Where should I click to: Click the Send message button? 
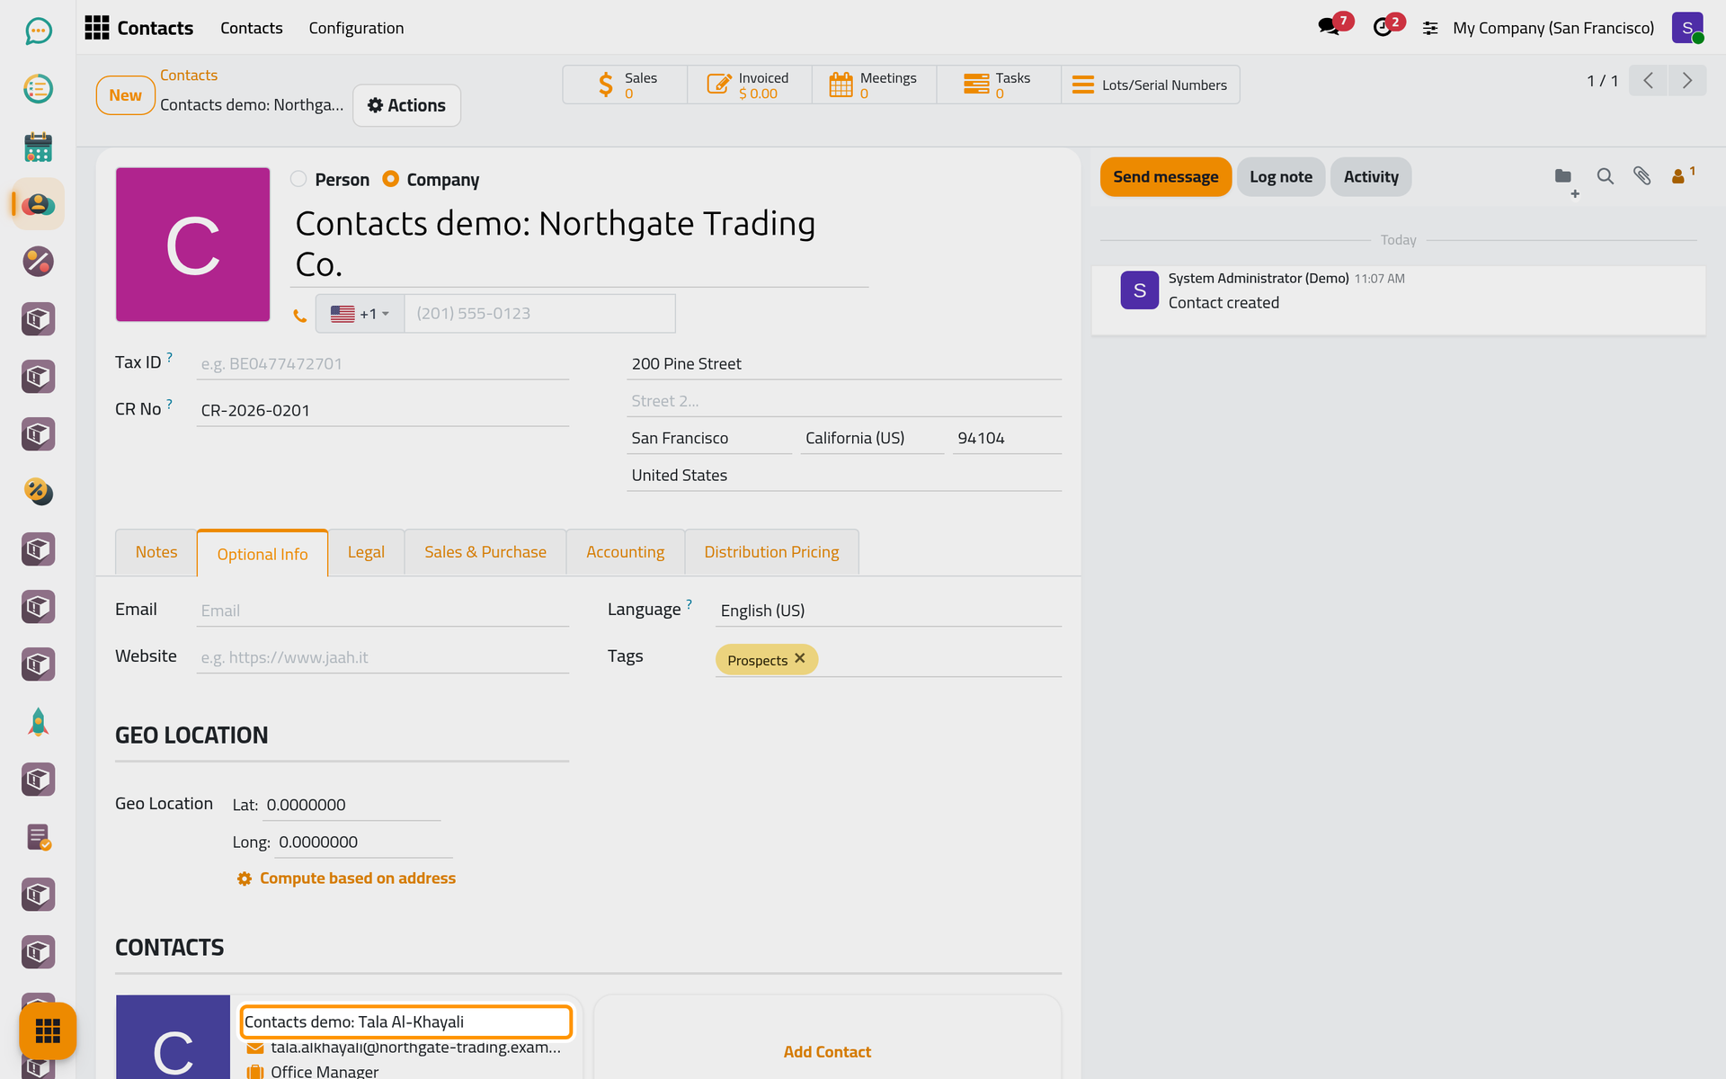pos(1166,176)
